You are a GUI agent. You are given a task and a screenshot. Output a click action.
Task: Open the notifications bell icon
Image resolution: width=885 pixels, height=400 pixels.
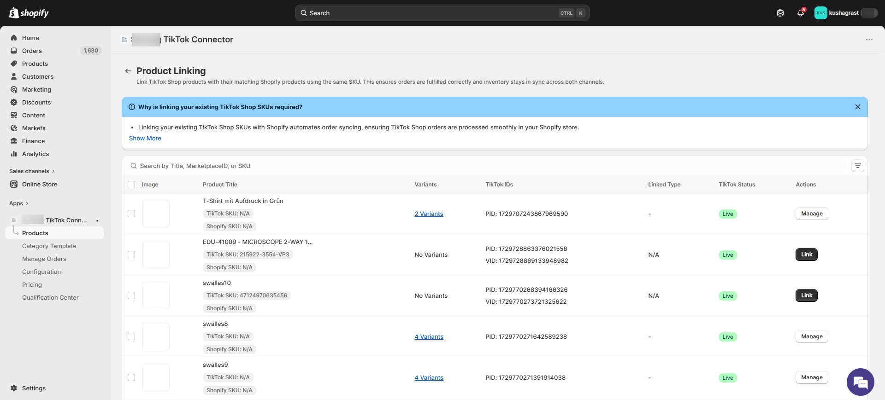[x=801, y=13]
